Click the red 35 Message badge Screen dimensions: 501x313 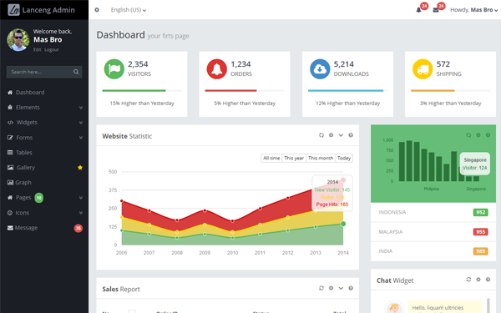pyautogui.click(x=78, y=228)
